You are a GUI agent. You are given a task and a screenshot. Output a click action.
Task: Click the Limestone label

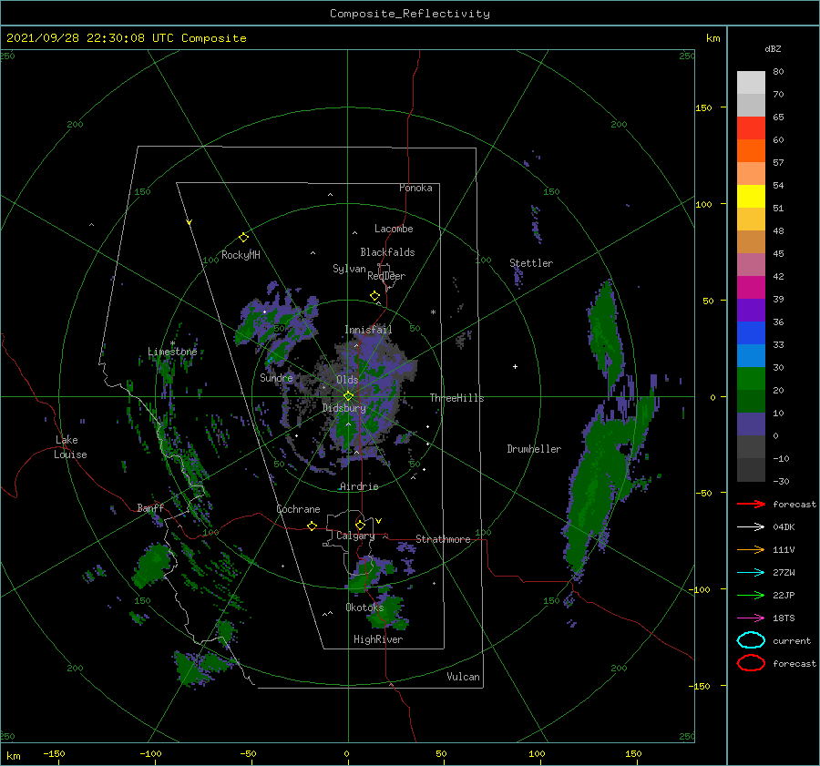(172, 352)
